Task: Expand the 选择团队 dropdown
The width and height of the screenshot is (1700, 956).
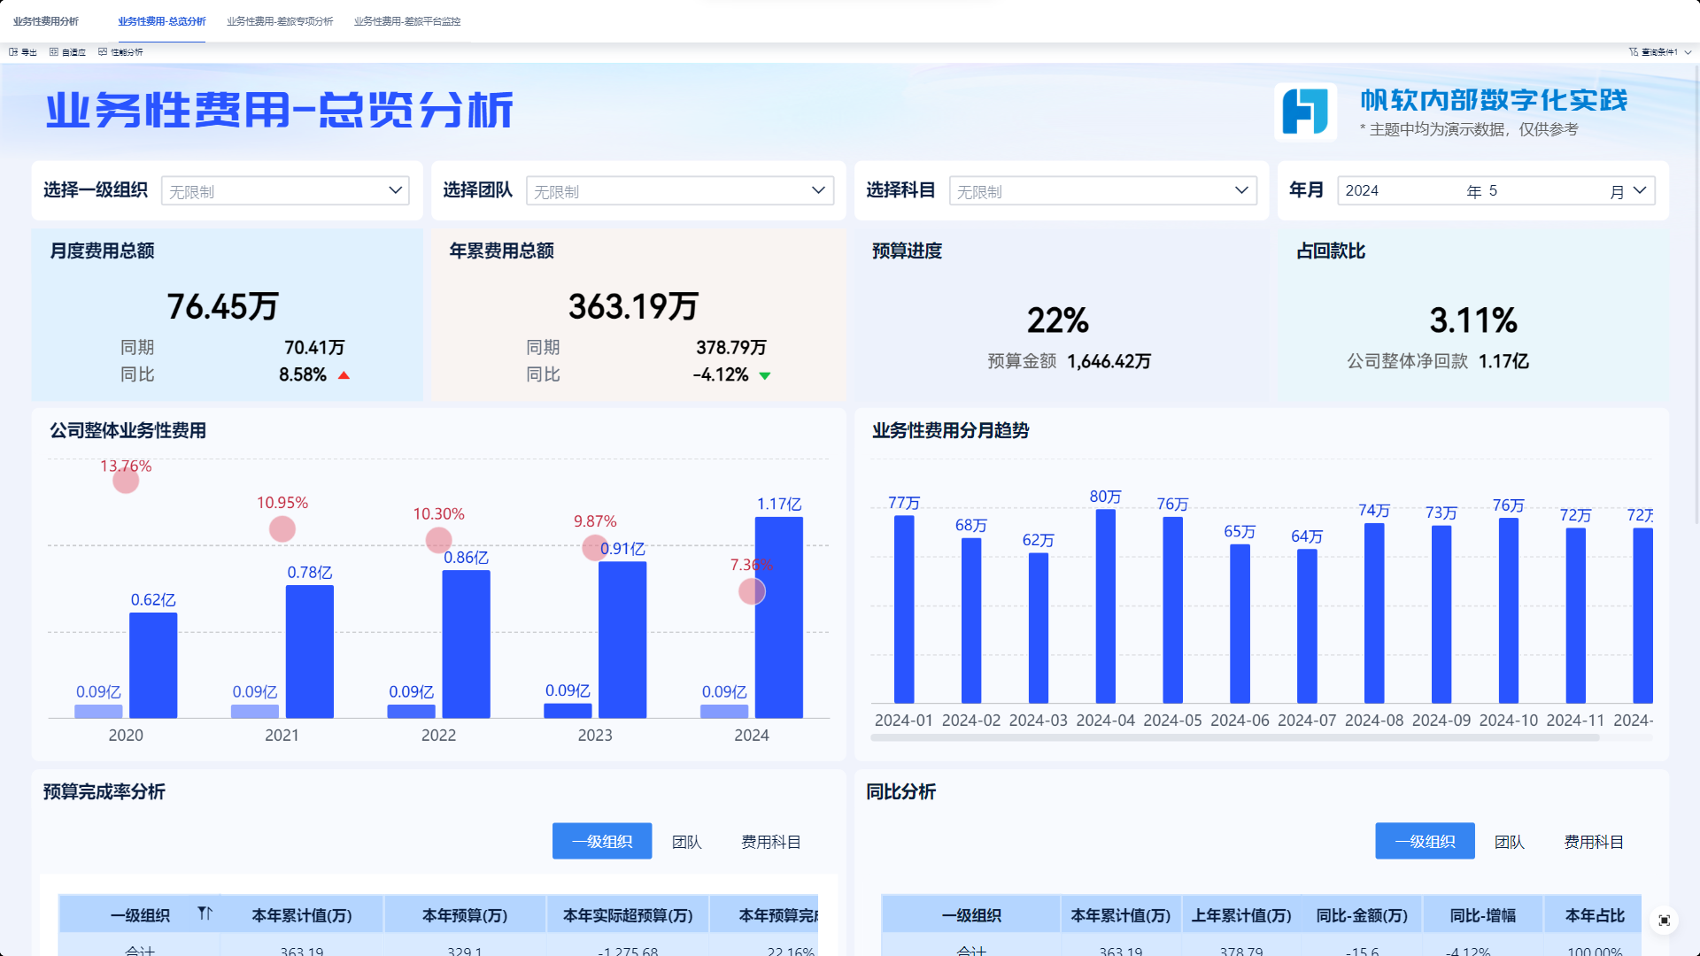Action: pyautogui.click(x=818, y=190)
